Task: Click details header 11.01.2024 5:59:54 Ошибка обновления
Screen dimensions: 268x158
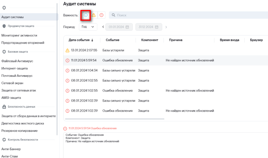Action: pyautogui.click(x=93, y=128)
